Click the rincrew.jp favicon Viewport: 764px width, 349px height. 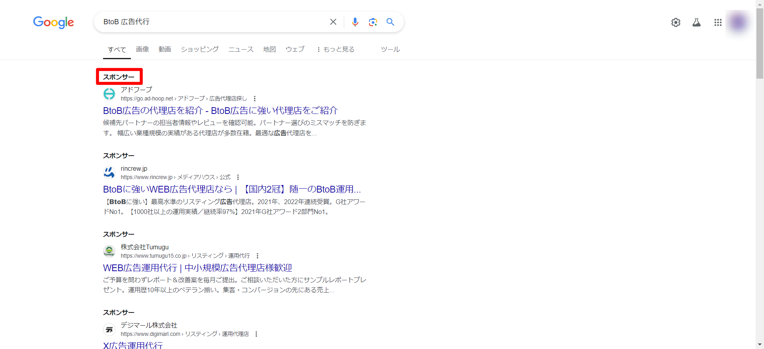tap(109, 173)
